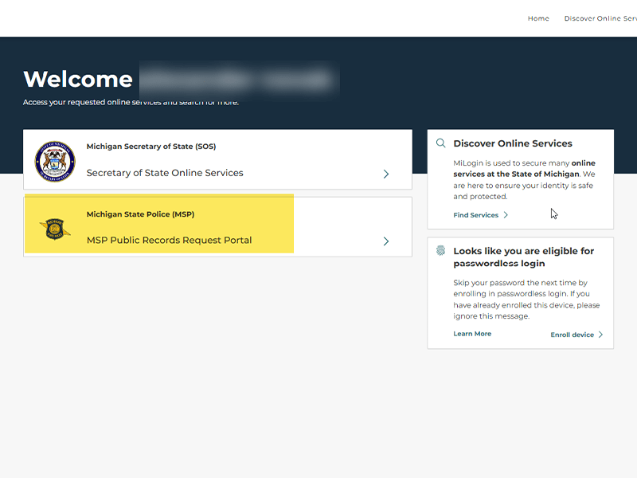Click the Michigan Secretary of State seal icon
This screenshot has height=478, width=637.
[x=55, y=162]
